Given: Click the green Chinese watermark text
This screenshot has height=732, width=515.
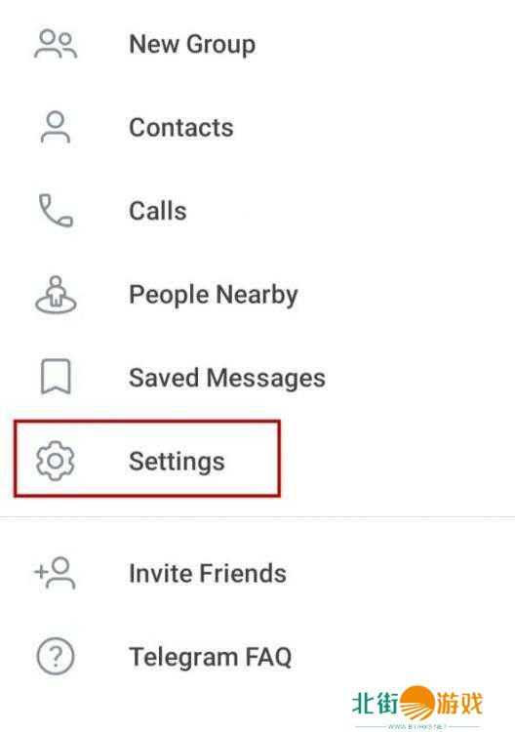Looking at the screenshot, I should [x=376, y=704].
